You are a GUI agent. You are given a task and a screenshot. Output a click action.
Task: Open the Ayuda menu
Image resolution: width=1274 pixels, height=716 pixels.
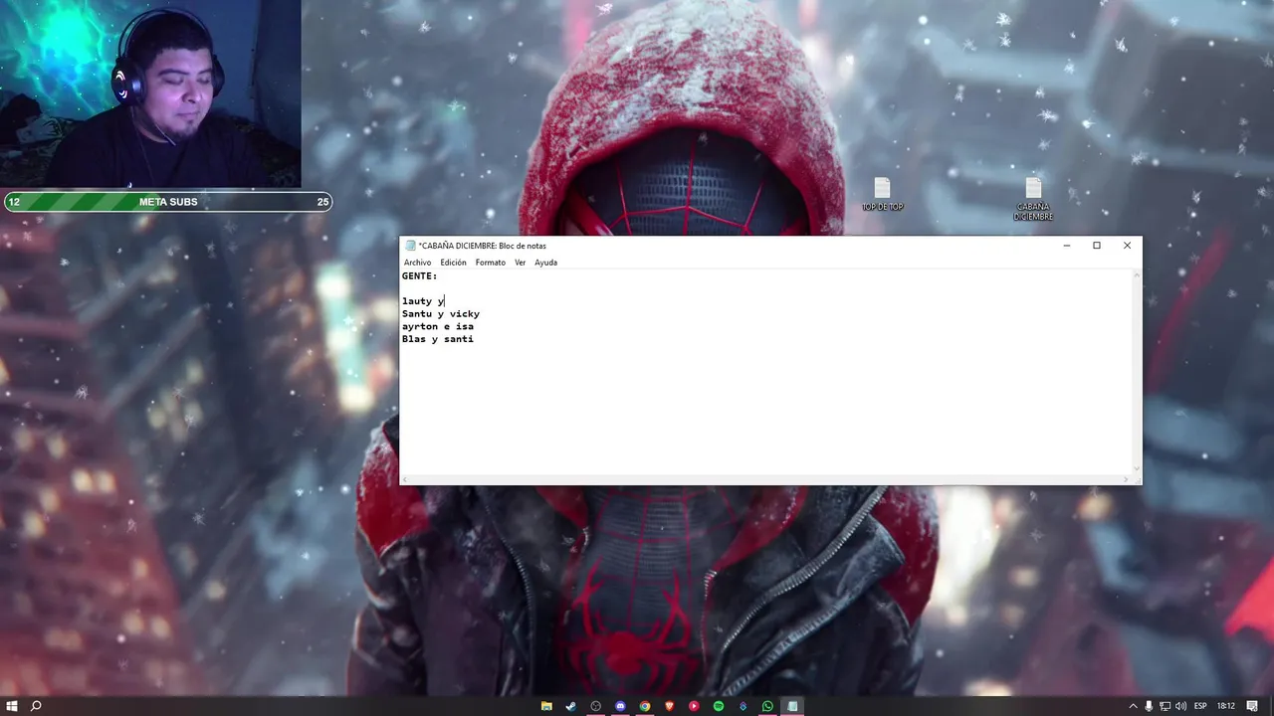click(x=545, y=263)
